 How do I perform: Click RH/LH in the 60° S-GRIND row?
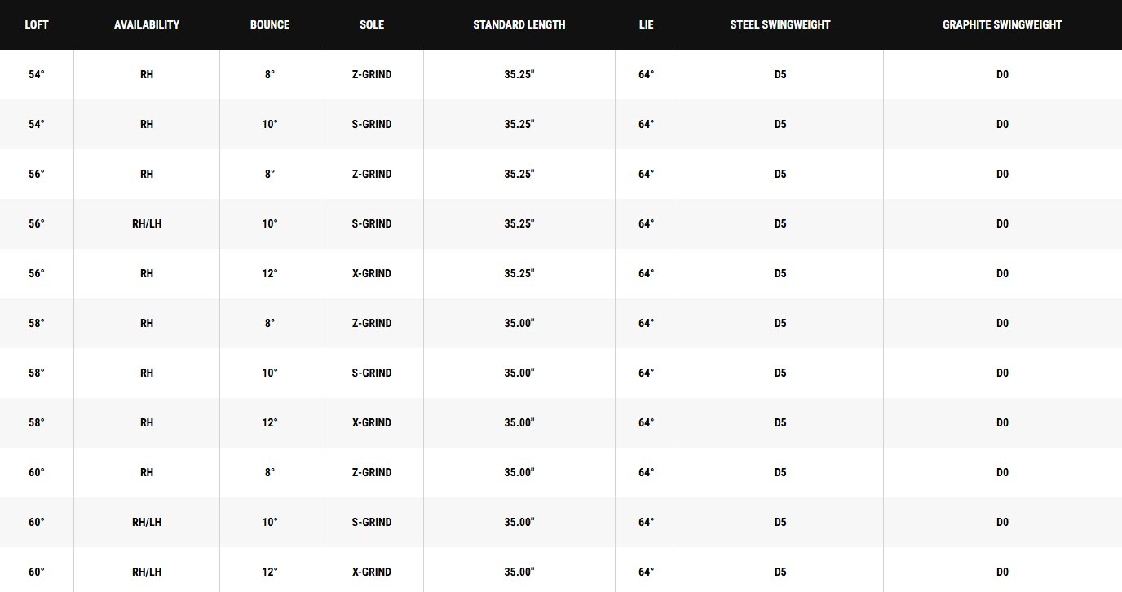pos(147,522)
